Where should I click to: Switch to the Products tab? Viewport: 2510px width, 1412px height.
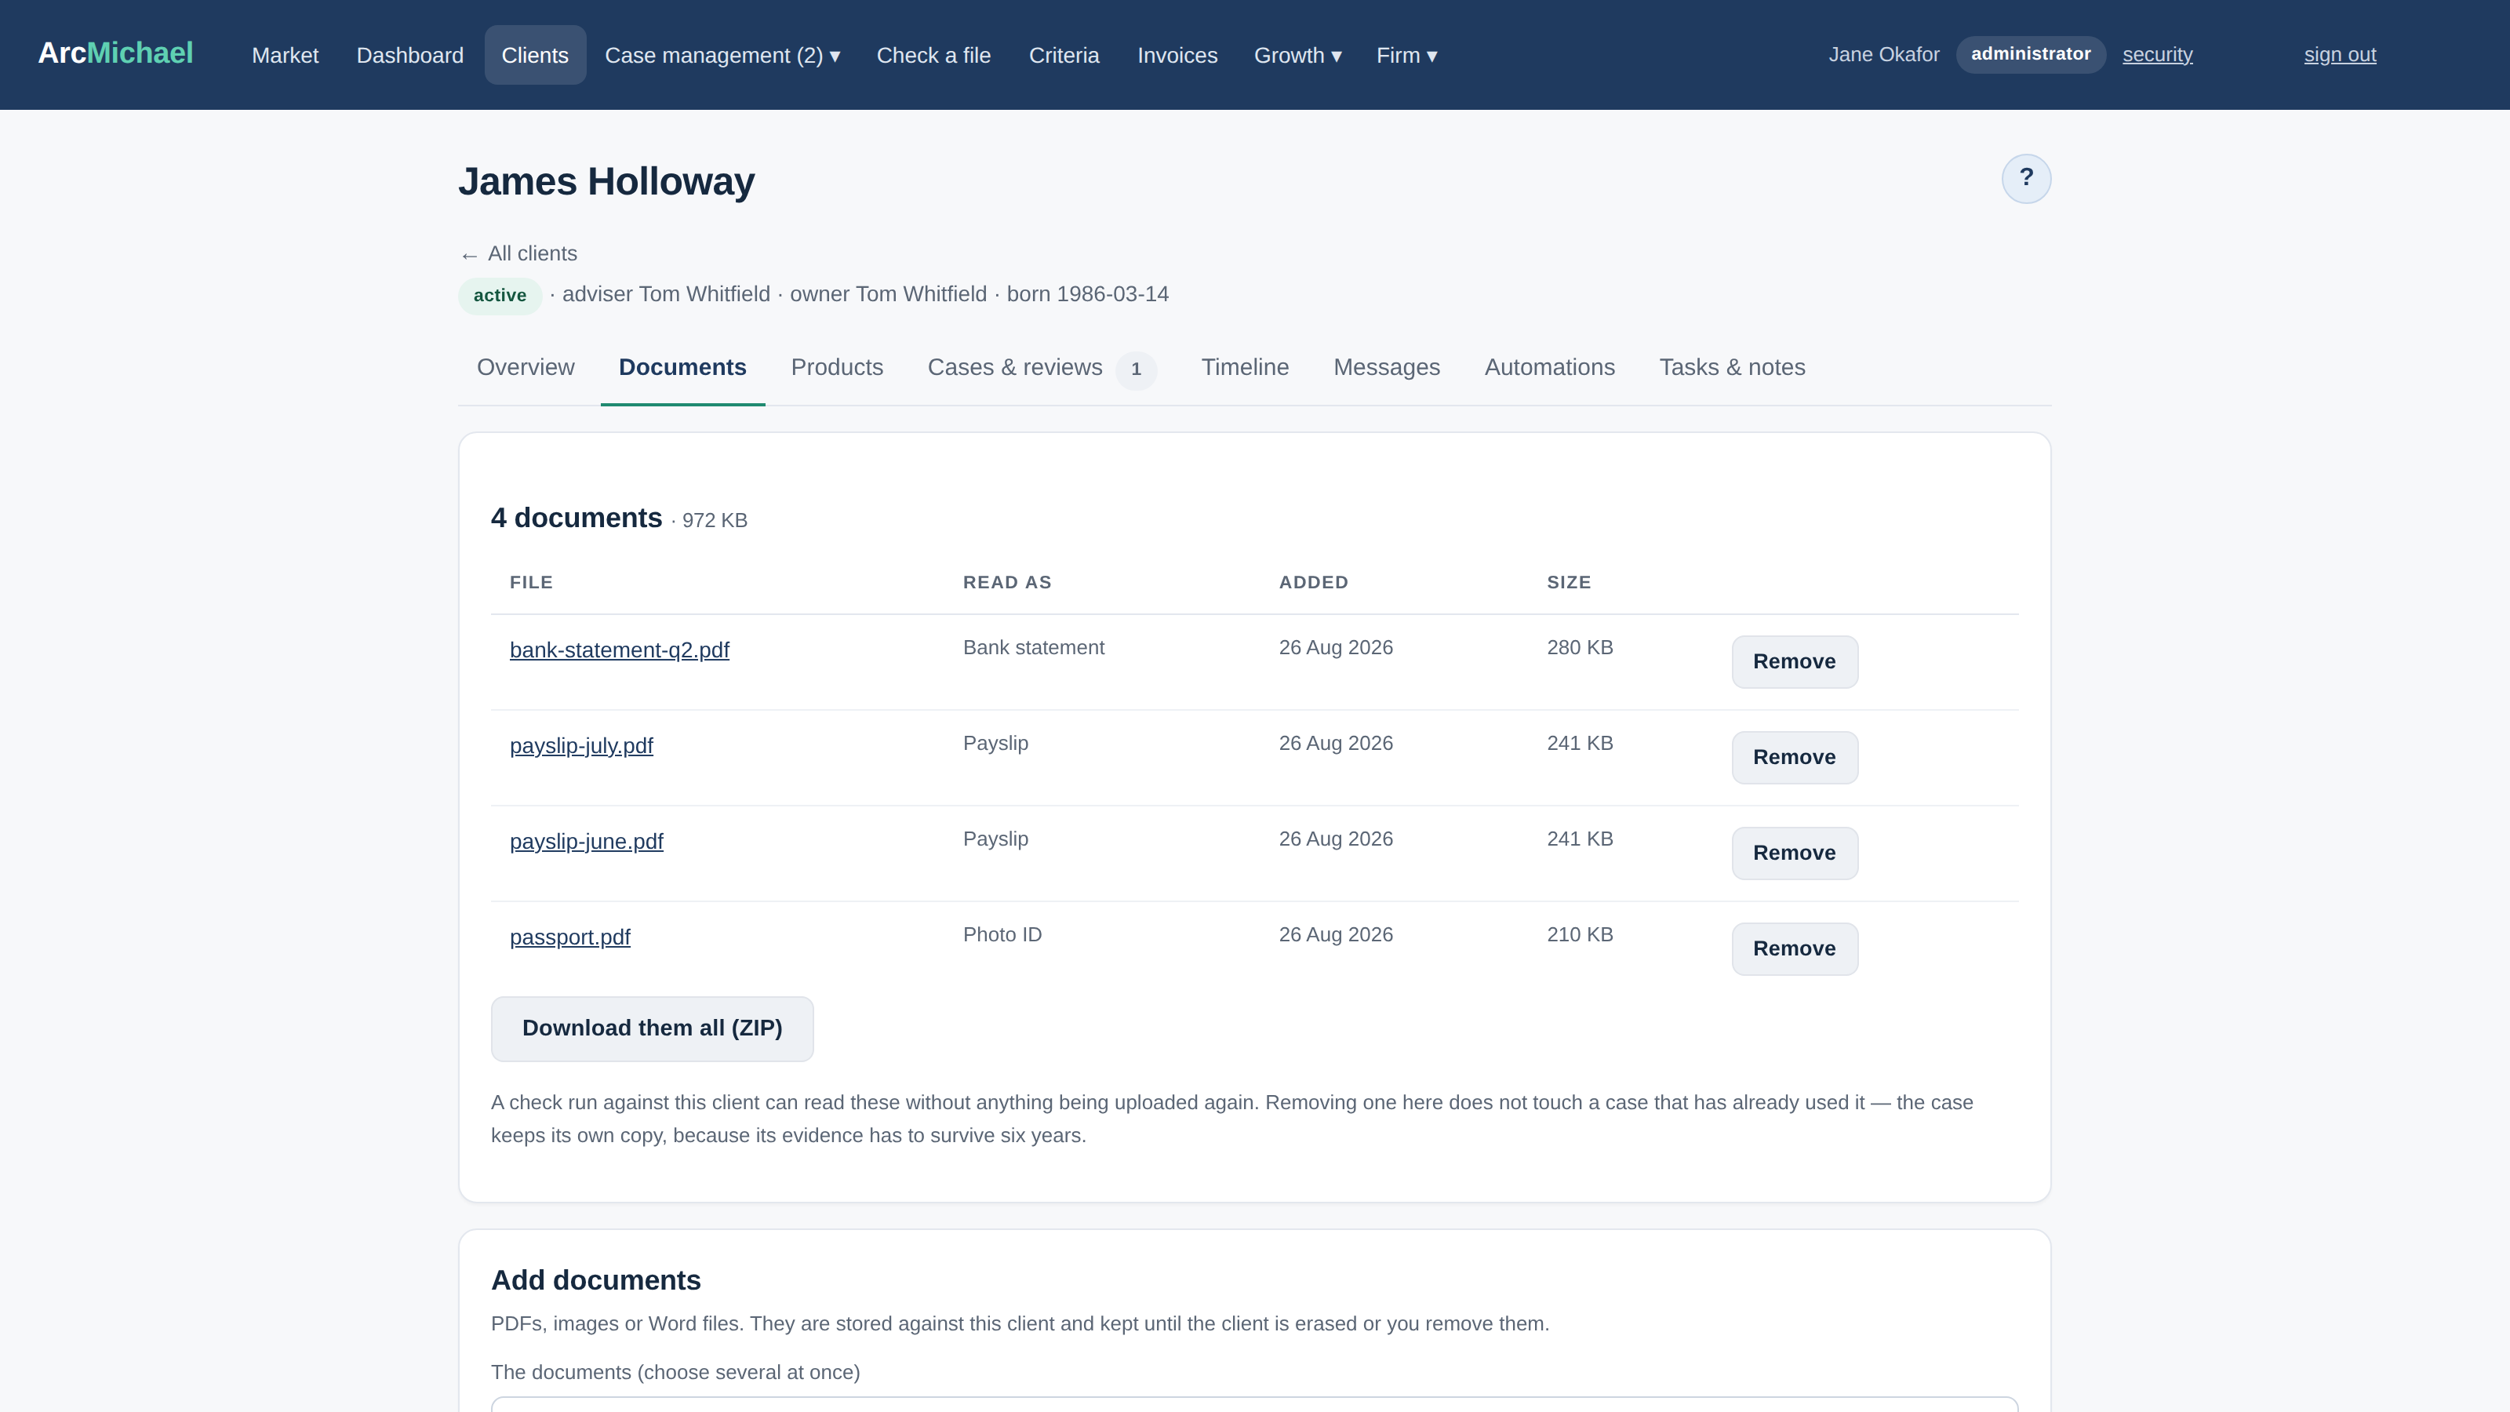837,367
